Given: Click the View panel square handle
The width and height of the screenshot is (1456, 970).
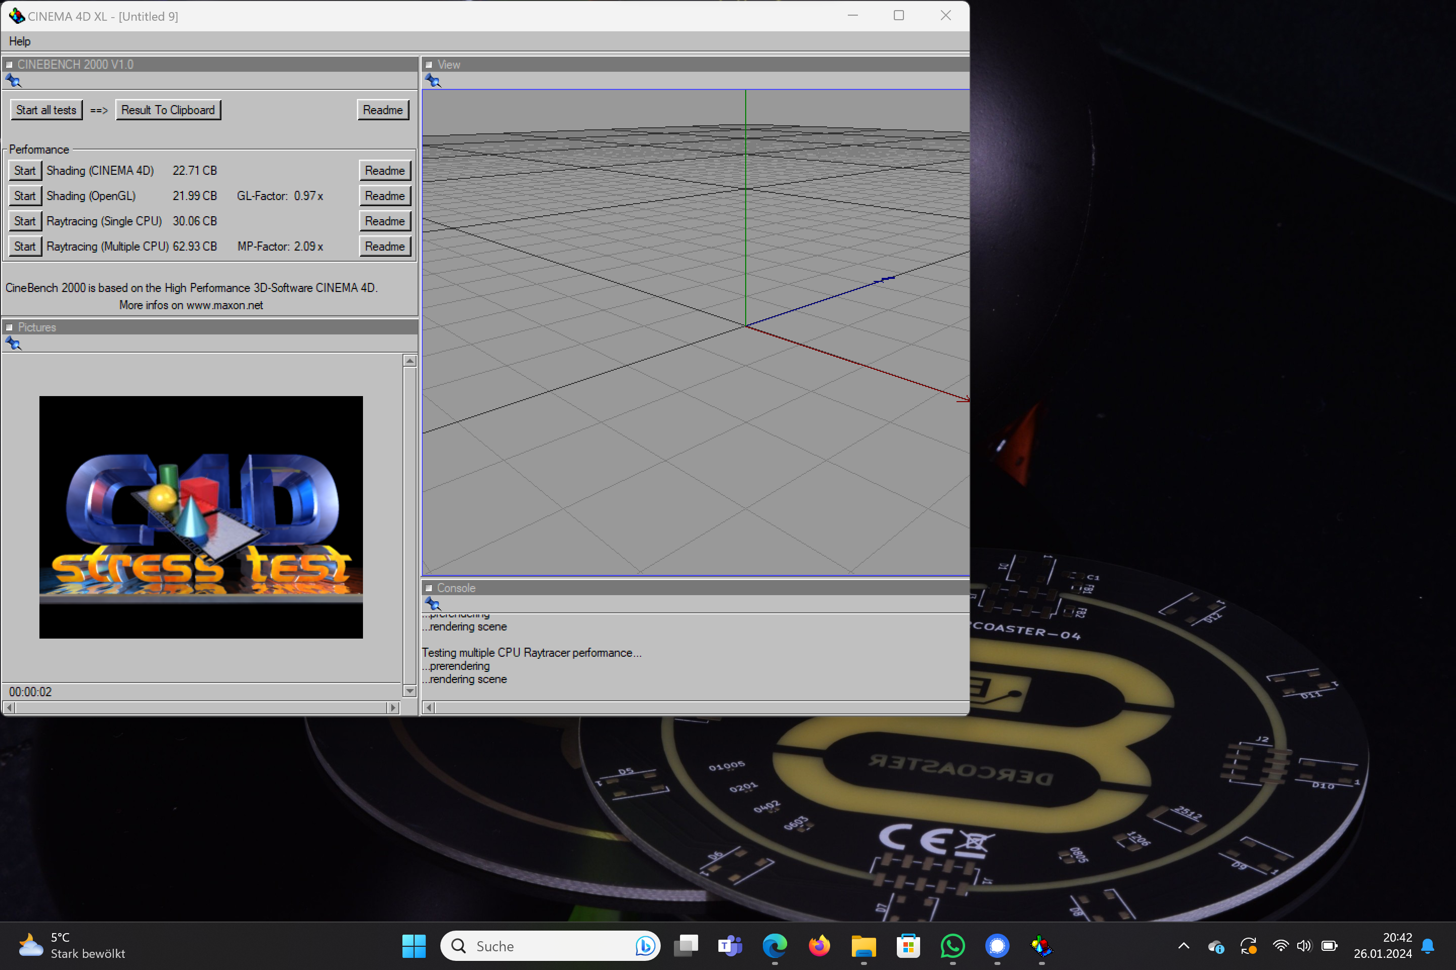Looking at the screenshot, I should 428,64.
